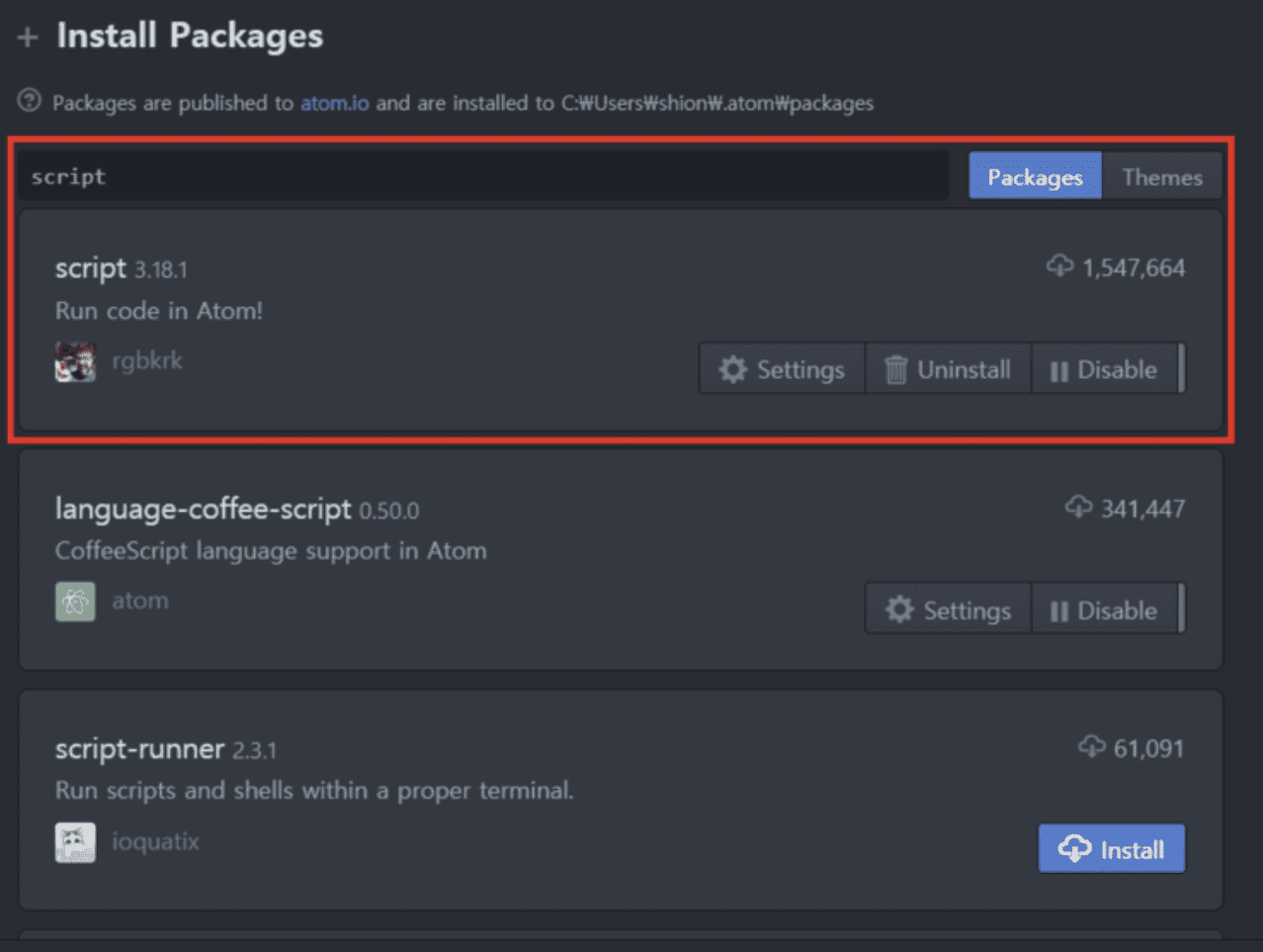Uninstall the script package
The image size is (1263, 952).
(948, 369)
